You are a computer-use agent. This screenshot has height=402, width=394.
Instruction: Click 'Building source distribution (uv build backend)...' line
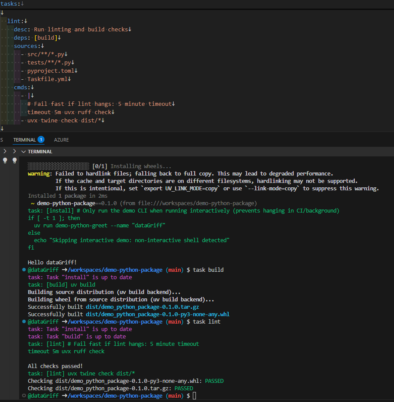pyautogui.click(x=104, y=292)
